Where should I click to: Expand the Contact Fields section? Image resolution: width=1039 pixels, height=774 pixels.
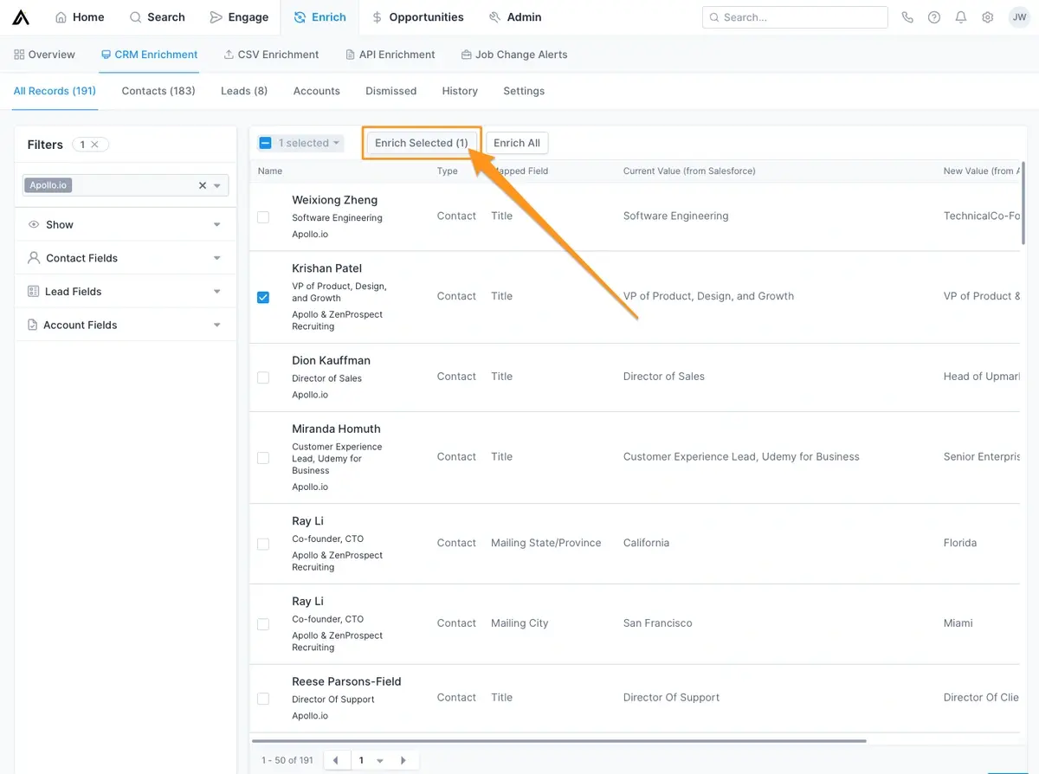(126, 258)
